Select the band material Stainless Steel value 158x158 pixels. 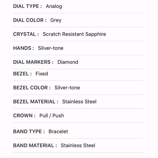pyautogui.click(x=78, y=145)
